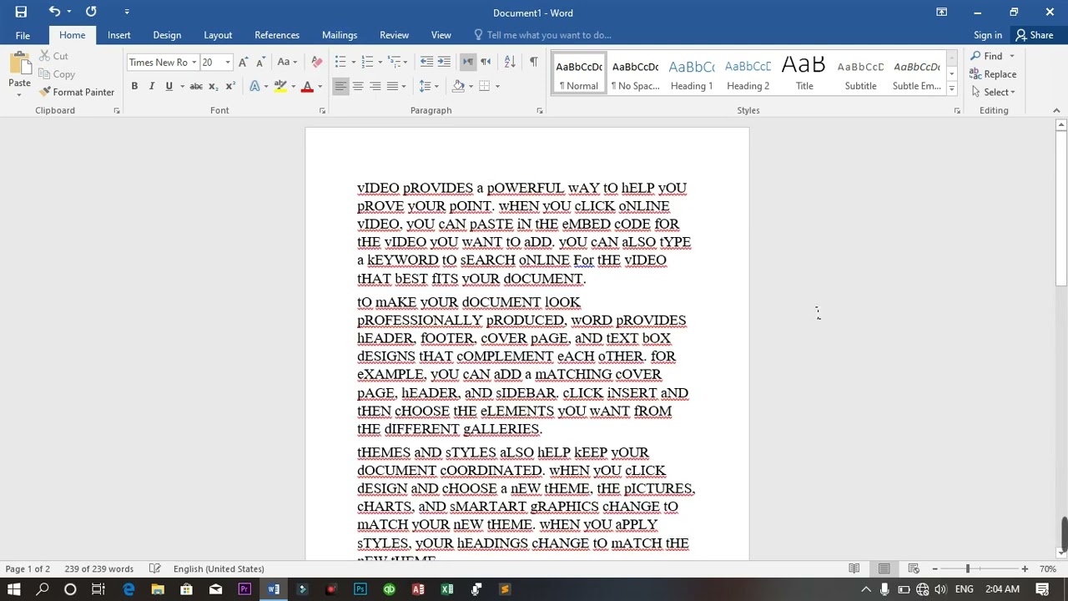
Task: Increase the paragraph indent
Action: tap(444, 62)
